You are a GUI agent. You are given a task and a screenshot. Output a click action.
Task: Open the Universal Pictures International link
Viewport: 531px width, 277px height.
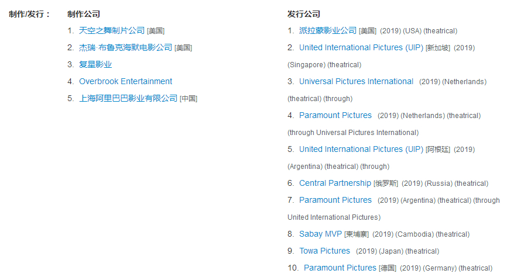356,81
